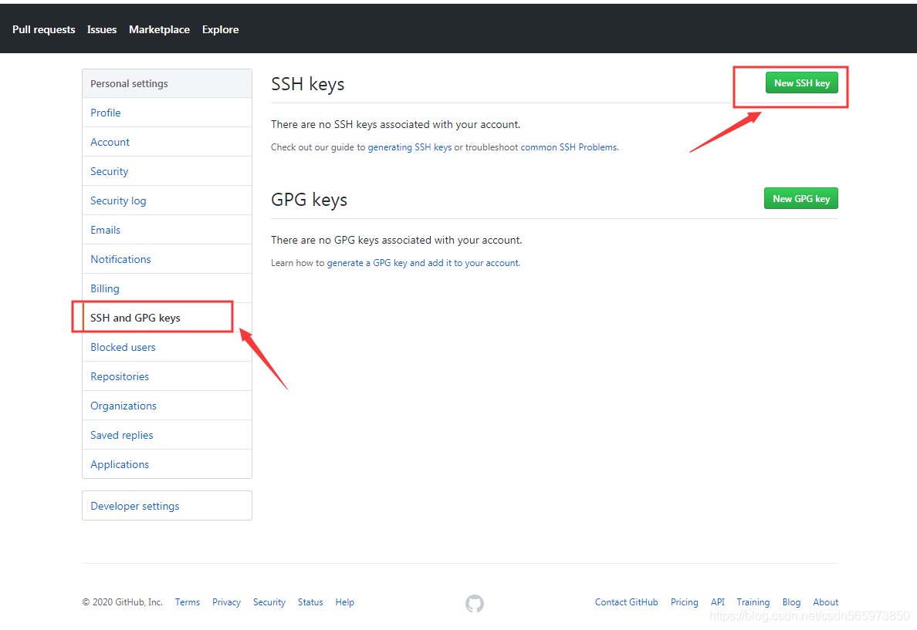
Task: Follow the generating SSH keys guide link
Action: 409,147
